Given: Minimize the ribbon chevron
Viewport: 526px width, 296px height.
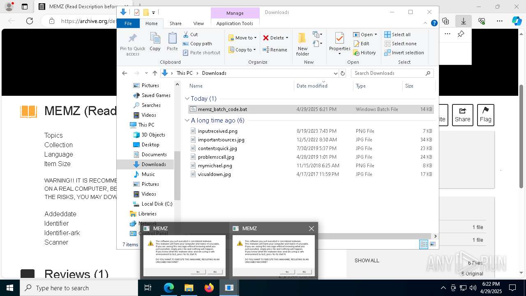Looking at the screenshot, I should pyautogui.click(x=426, y=23).
